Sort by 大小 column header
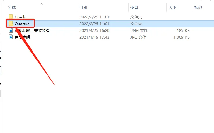Screen dimensions: 214x133 (x=173, y=8)
